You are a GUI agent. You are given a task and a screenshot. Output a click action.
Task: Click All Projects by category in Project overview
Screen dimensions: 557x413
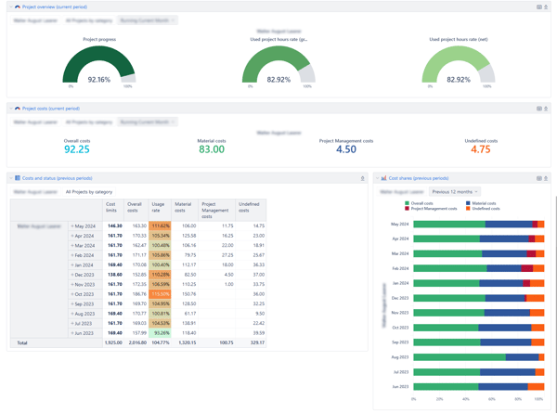89,20
